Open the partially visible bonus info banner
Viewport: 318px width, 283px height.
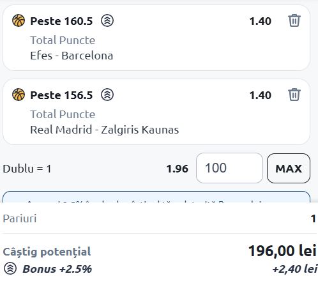tap(156, 197)
